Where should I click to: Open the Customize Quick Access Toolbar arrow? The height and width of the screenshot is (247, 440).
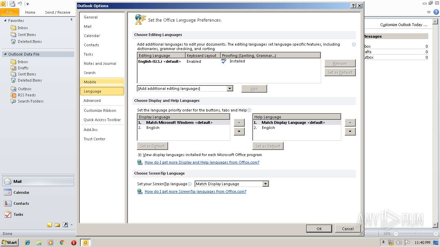click(x=27, y=4)
